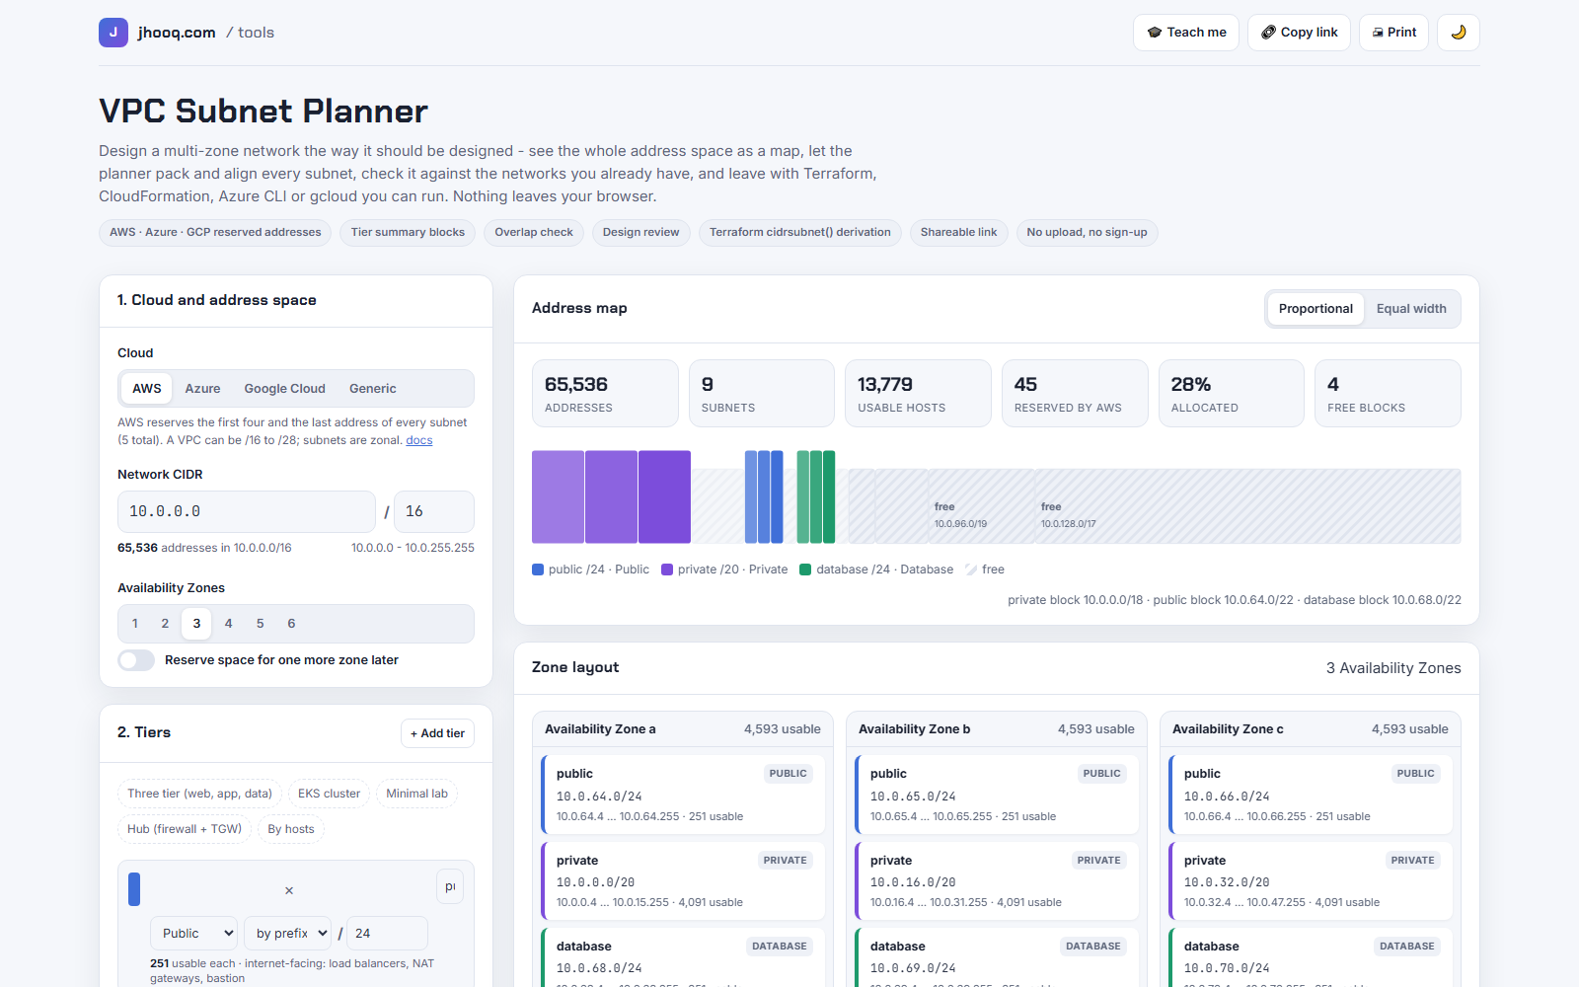Click the free 10.0.96.0/19 block in map
1579x987 pixels.
(x=981, y=506)
